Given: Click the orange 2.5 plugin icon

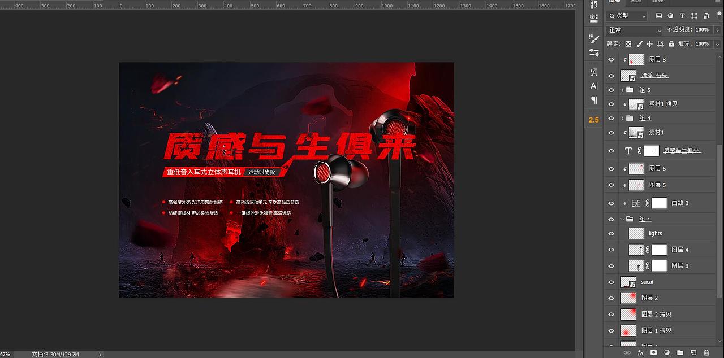Looking at the screenshot, I should 593,120.
